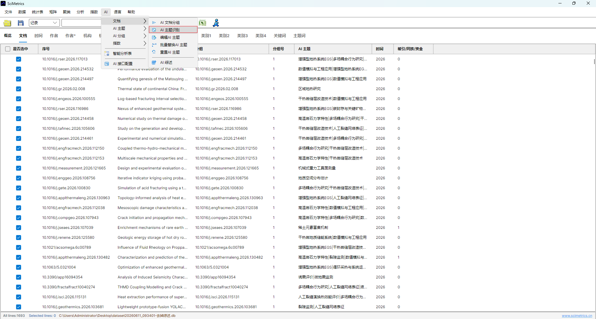The height and width of the screenshot is (319, 596).
Task: Switch to the 主题词 tab
Action: point(300,36)
